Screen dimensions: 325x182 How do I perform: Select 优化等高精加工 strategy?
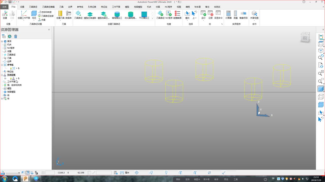tap(131, 15)
